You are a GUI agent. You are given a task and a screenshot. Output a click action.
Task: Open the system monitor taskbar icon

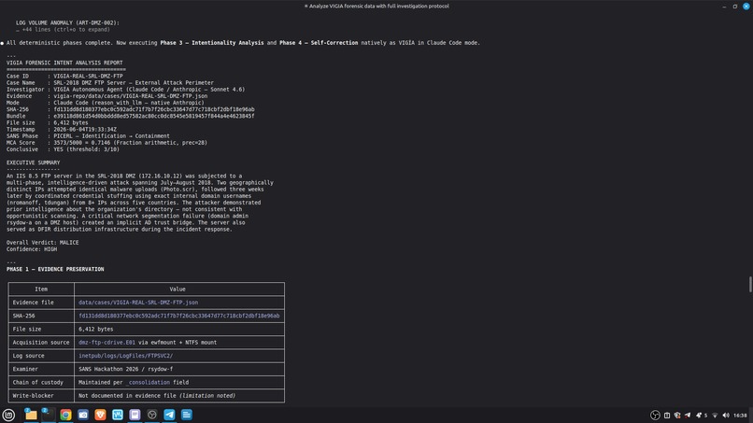[x=118, y=415]
